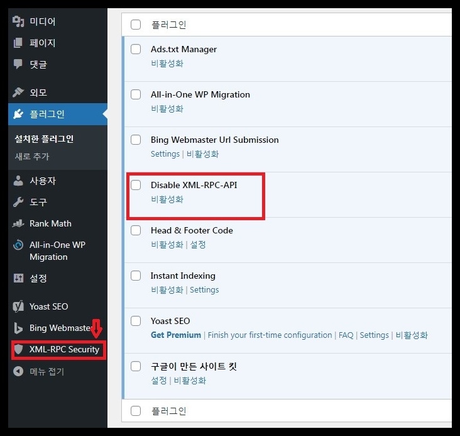Click the 플러그인 column label in the footer
Image resolution: width=460 pixels, height=436 pixels.
coord(168,411)
